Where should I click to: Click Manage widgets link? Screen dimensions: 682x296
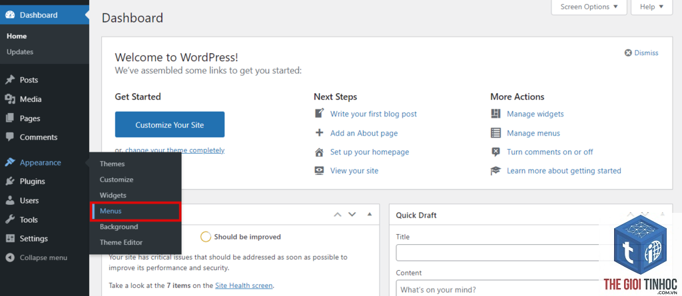point(535,114)
